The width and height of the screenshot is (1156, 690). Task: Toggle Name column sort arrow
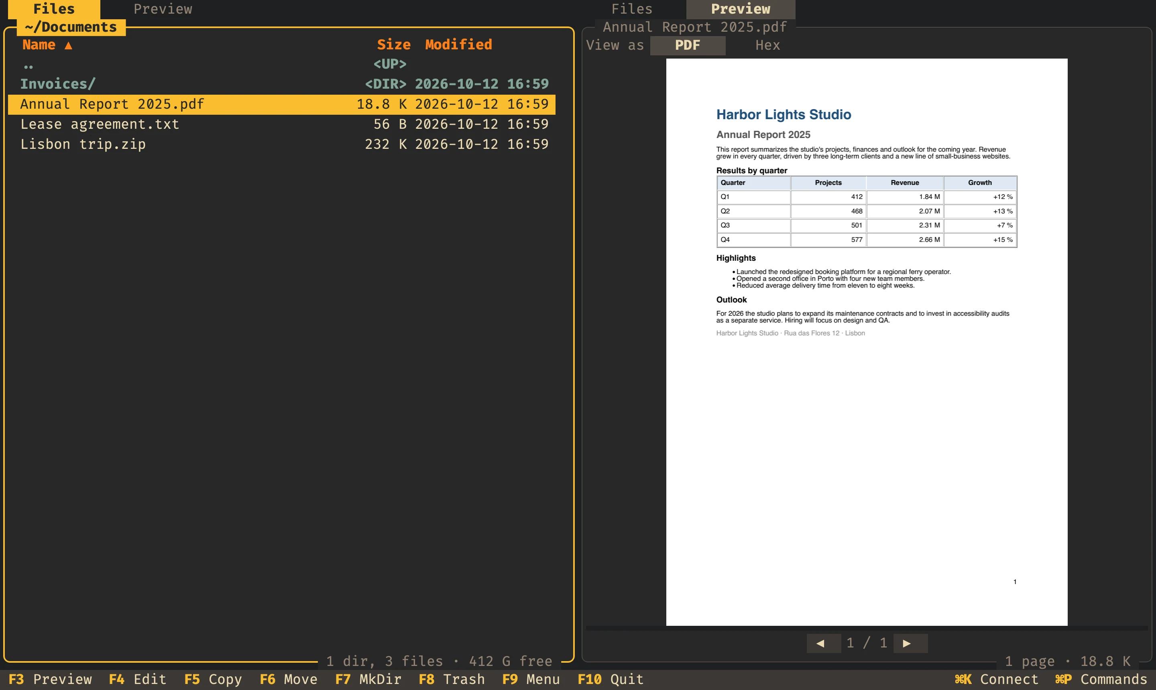68,45
